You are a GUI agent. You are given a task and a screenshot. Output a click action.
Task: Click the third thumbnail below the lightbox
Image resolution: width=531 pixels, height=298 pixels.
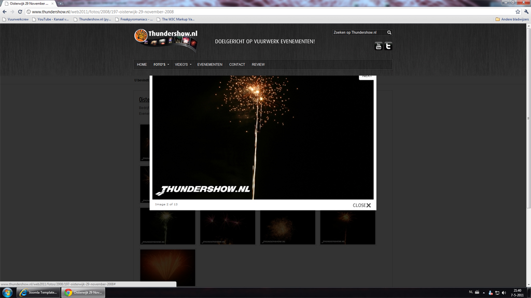(x=287, y=227)
